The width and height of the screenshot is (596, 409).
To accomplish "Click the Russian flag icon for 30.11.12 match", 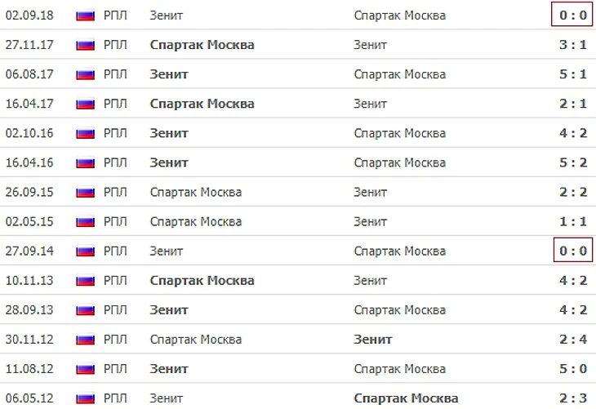I will pos(85,340).
